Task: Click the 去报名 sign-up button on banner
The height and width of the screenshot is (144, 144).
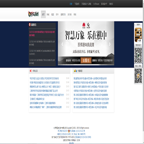Action: point(86,60)
